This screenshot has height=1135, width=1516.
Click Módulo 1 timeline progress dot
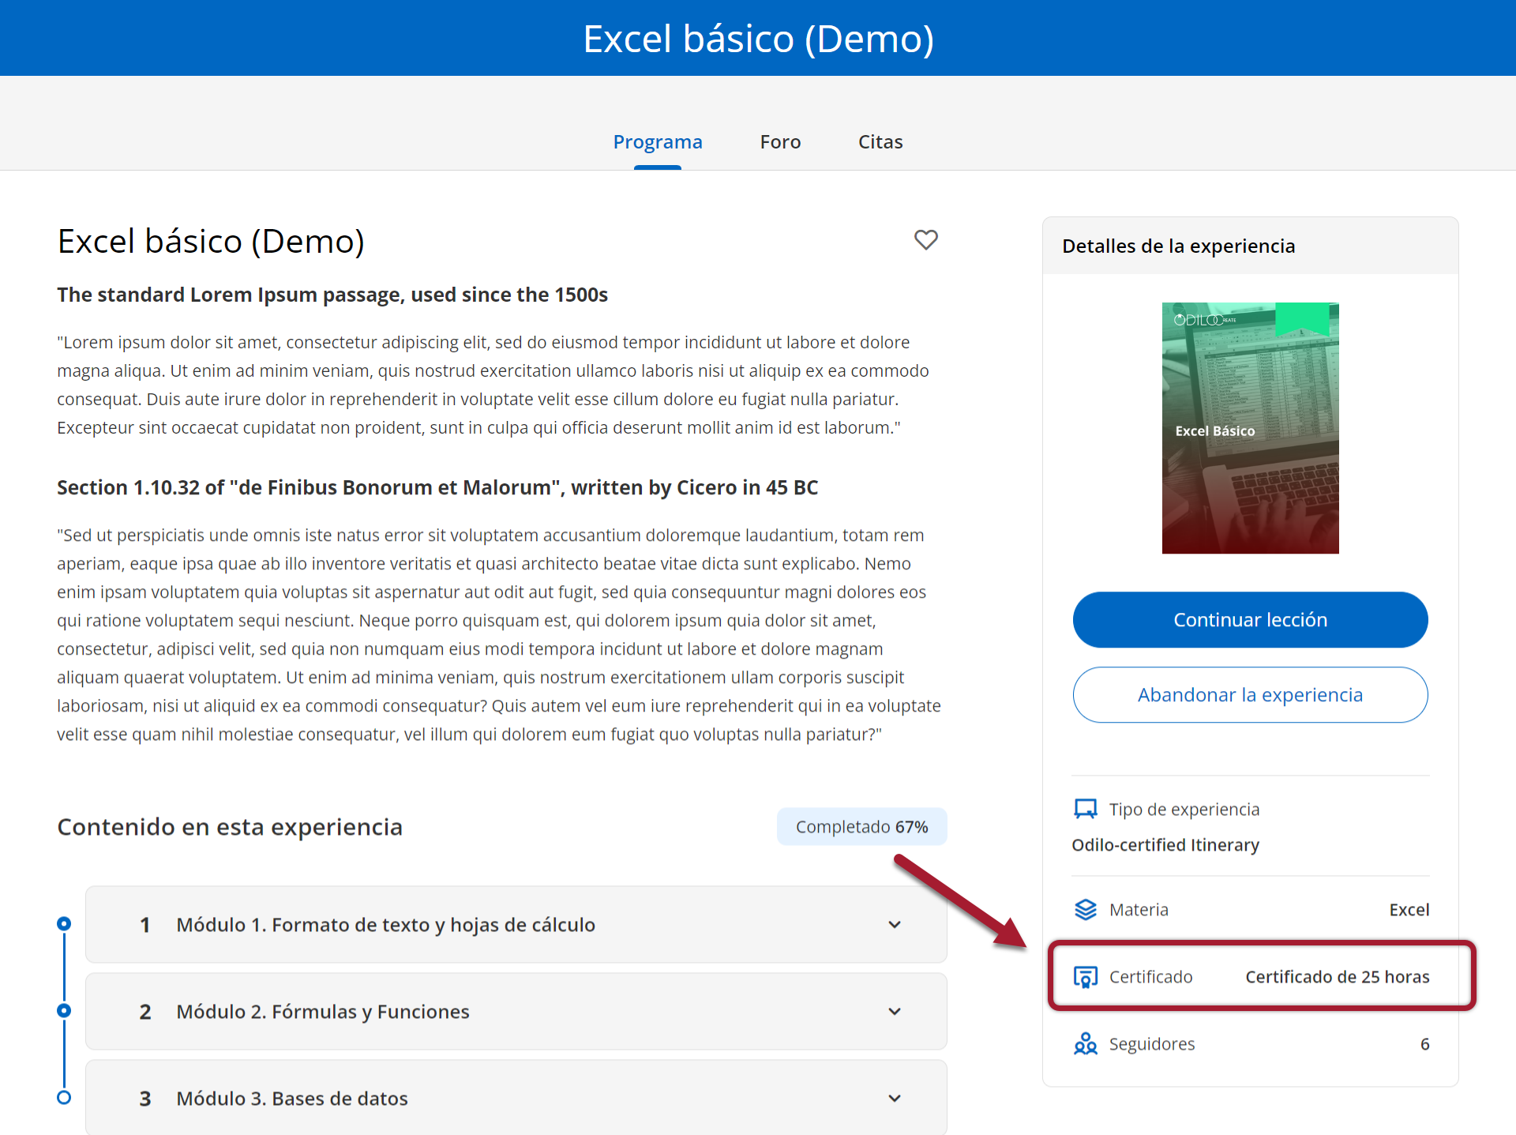pos(64,924)
